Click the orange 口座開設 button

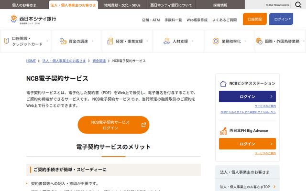[255, 19]
